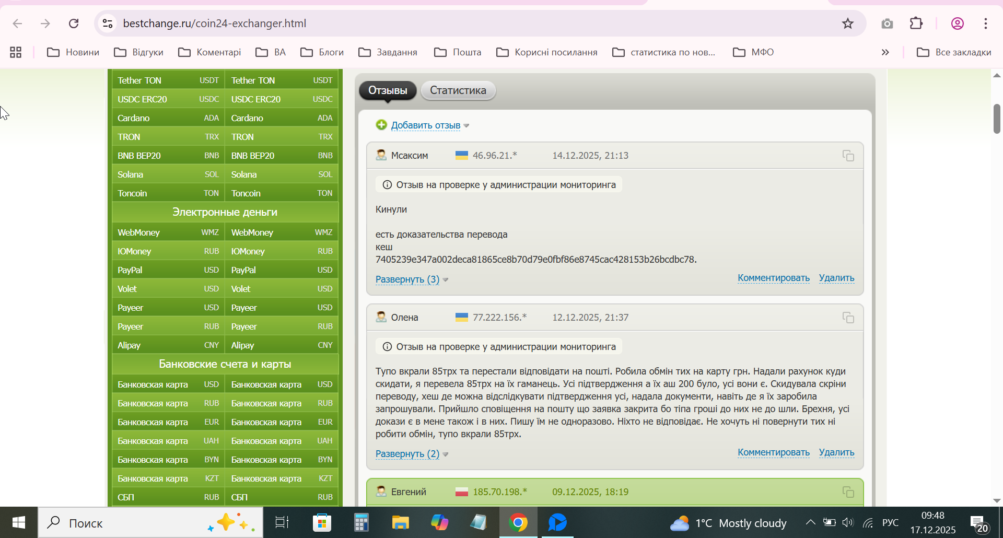Screen dimensions: 1003x538
Task: Select Alipay CNY in the right column
Action: point(282,345)
